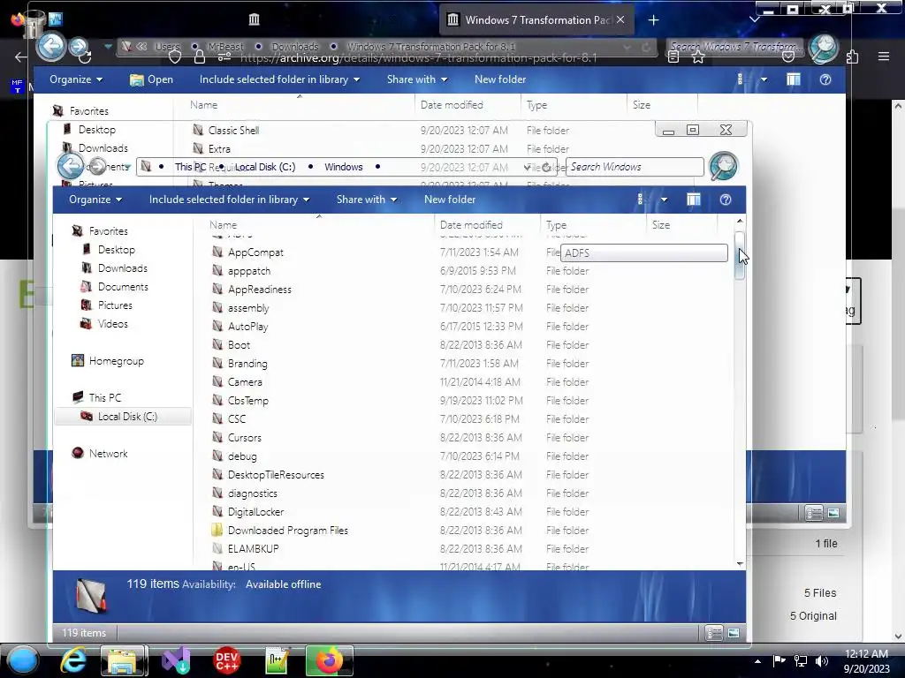The width and height of the screenshot is (905, 678).
Task: Click Windows breadcrumb in address bar
Action: click(x=344, y=167)
